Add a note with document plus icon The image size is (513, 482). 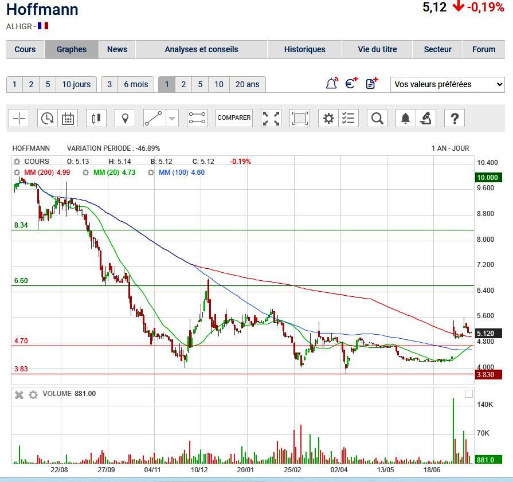pyautogui.click(x=371, y=84)
